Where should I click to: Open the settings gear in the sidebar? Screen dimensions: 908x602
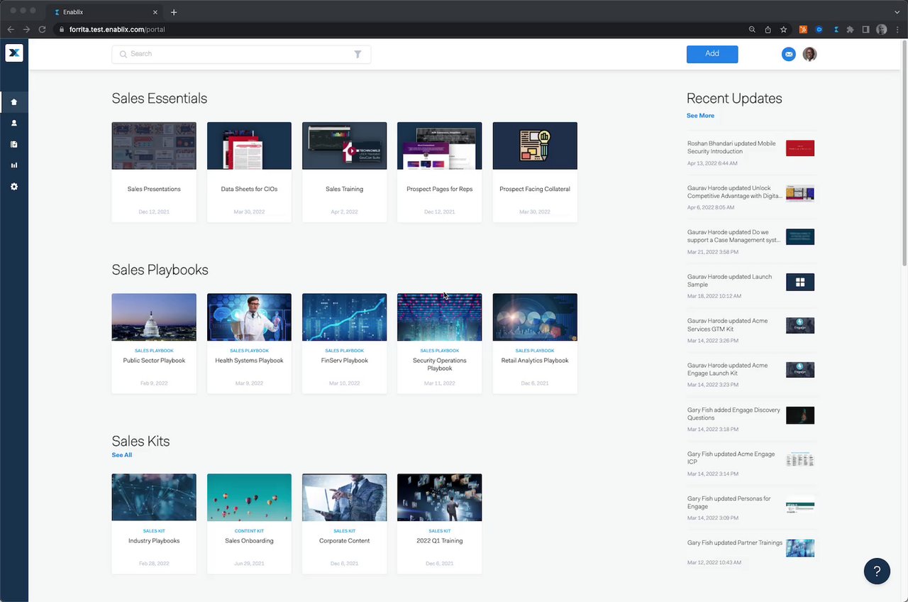13,187
